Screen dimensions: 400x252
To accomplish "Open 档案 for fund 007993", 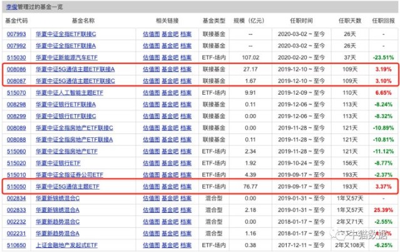I will 186,34.
